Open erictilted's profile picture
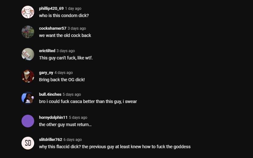253x158 pixels. (28, 54)
